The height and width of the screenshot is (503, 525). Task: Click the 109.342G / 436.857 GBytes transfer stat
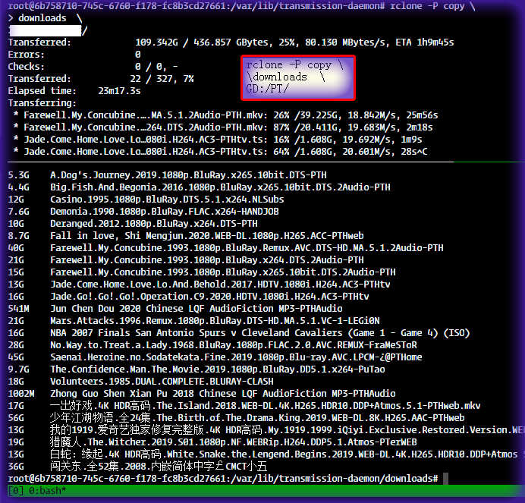pyautogui.click(x=202, y=42)
